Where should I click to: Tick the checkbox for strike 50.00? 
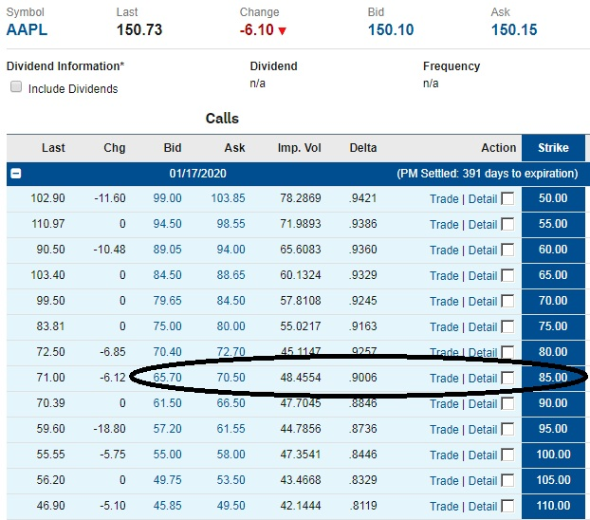point(508,199)
